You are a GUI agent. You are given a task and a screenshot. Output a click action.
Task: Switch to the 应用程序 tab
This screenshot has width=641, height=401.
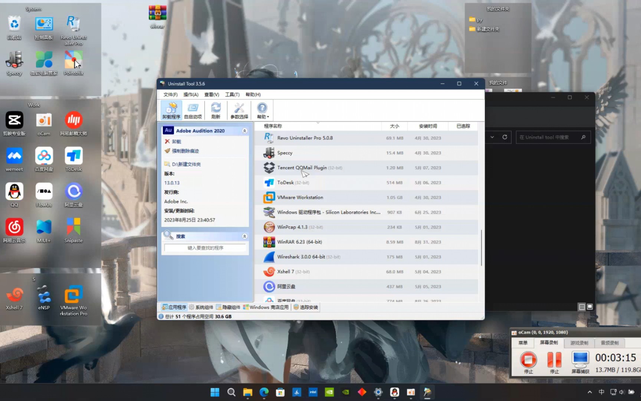[174, 307]
